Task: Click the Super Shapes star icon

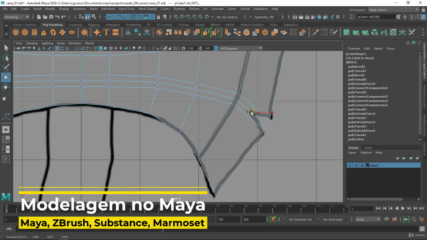Action: (97, 33)
